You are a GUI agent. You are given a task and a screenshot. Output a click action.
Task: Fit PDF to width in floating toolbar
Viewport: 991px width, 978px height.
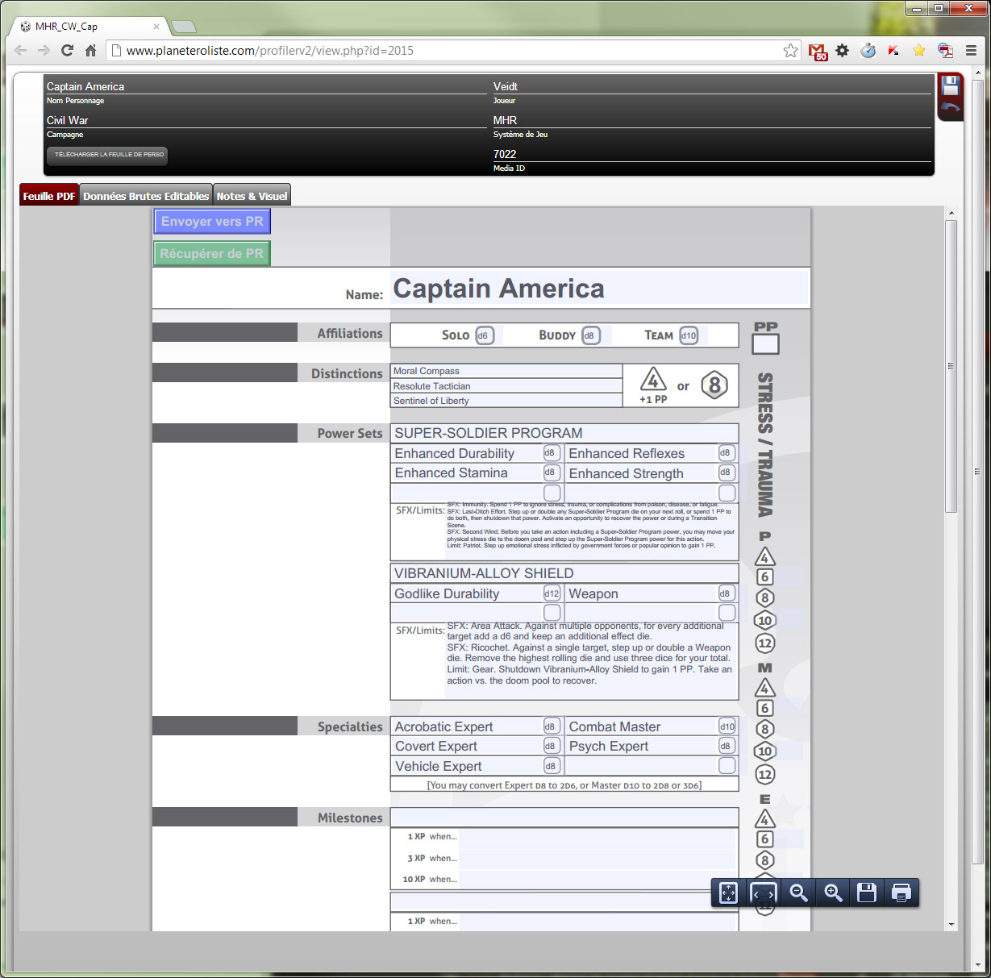[764, 893]
